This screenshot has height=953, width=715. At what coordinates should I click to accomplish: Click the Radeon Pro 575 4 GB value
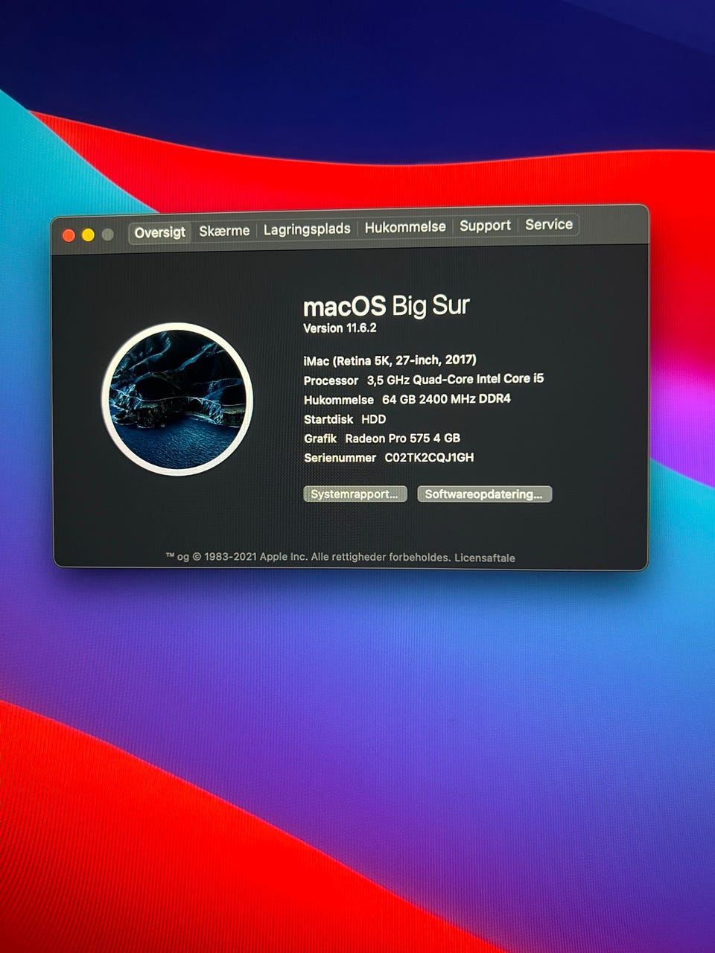coord(402,439)
